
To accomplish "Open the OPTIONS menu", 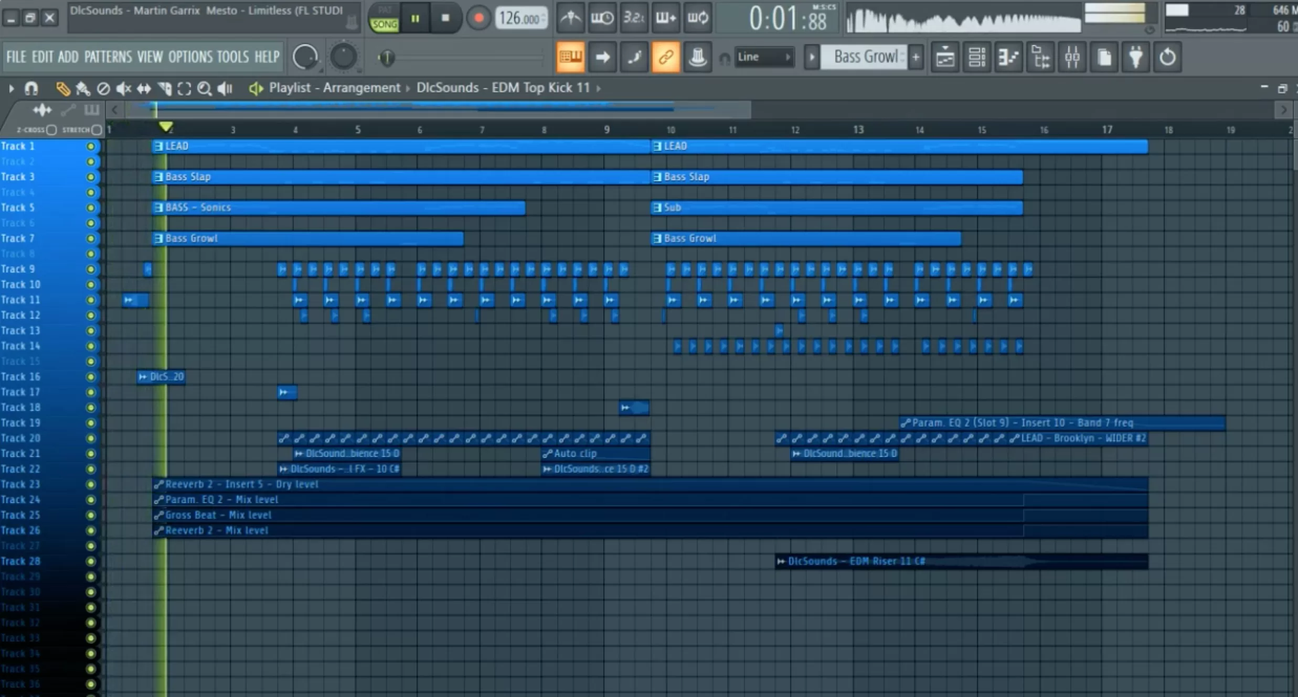I will [x=190, y=57].
